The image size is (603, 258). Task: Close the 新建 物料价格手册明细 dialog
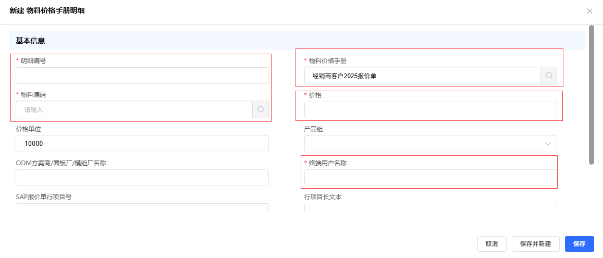589,11
